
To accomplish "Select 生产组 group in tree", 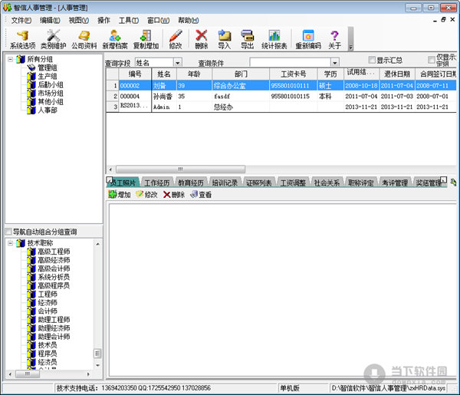I will (x=47, y=76).
